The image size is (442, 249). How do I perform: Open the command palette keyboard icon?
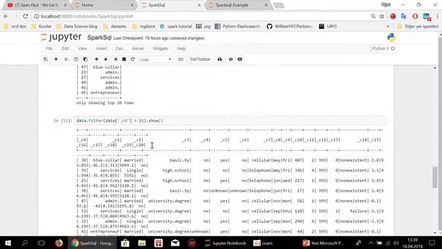[x=181, y=59]
